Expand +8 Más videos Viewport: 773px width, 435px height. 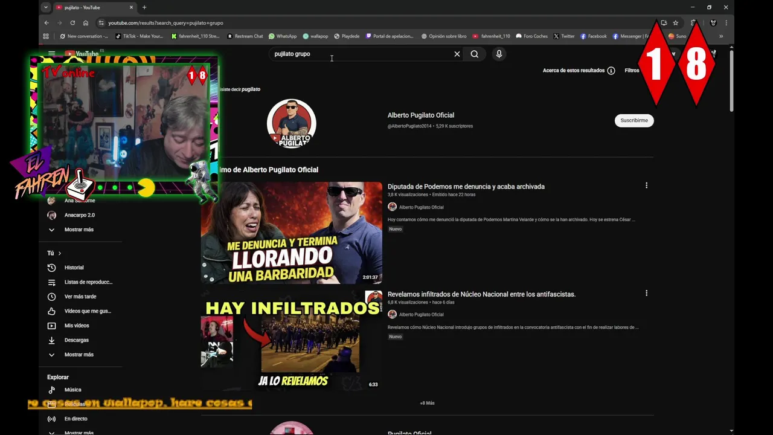click(x=427, y=403)
